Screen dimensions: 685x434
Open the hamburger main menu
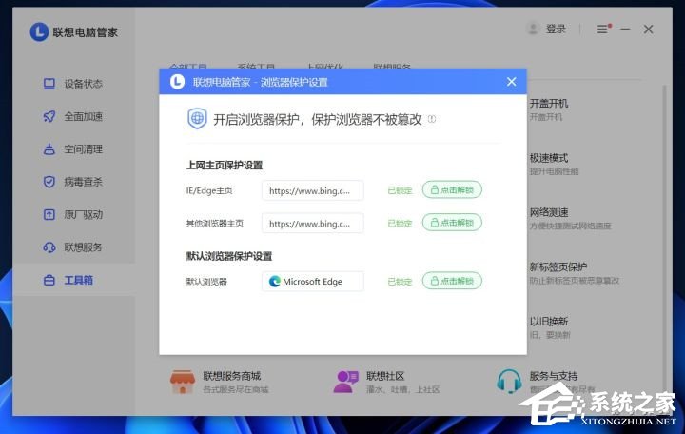pos(602,30)
